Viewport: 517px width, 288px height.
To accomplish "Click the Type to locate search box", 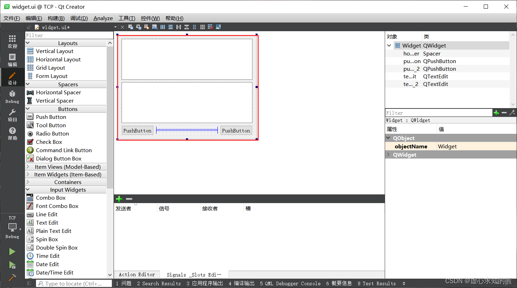I will (x=74, y=283).
